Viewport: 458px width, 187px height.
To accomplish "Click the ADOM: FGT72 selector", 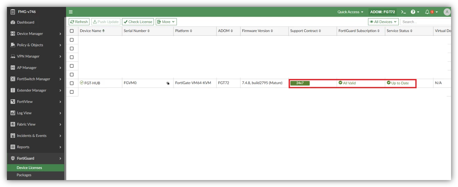I will [382, 12].
